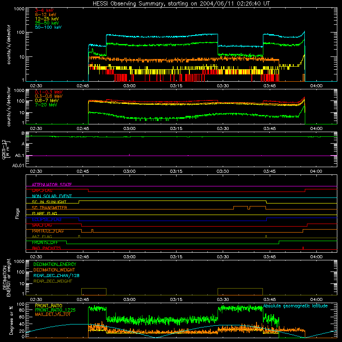Click the A0.01 tick label on the GOES axis
The height and width of the screenshot is (342, 342).
click(18, 165)
